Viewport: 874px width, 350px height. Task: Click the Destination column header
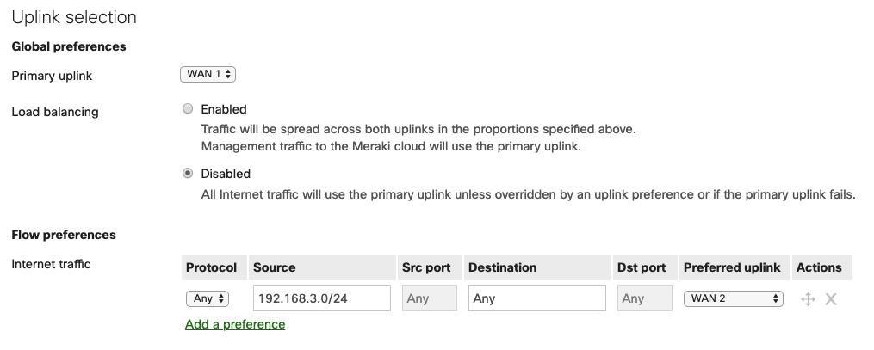pos(502,267)
